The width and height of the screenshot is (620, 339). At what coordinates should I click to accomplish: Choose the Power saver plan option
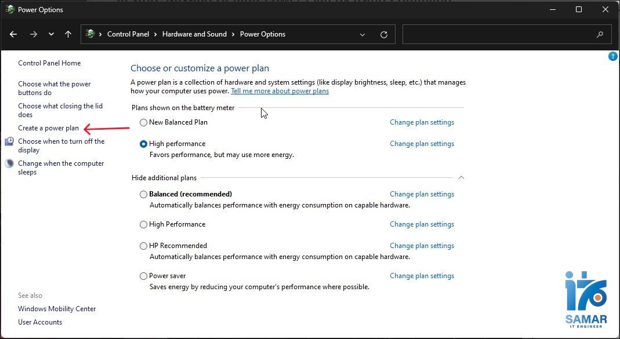(143, 276)
